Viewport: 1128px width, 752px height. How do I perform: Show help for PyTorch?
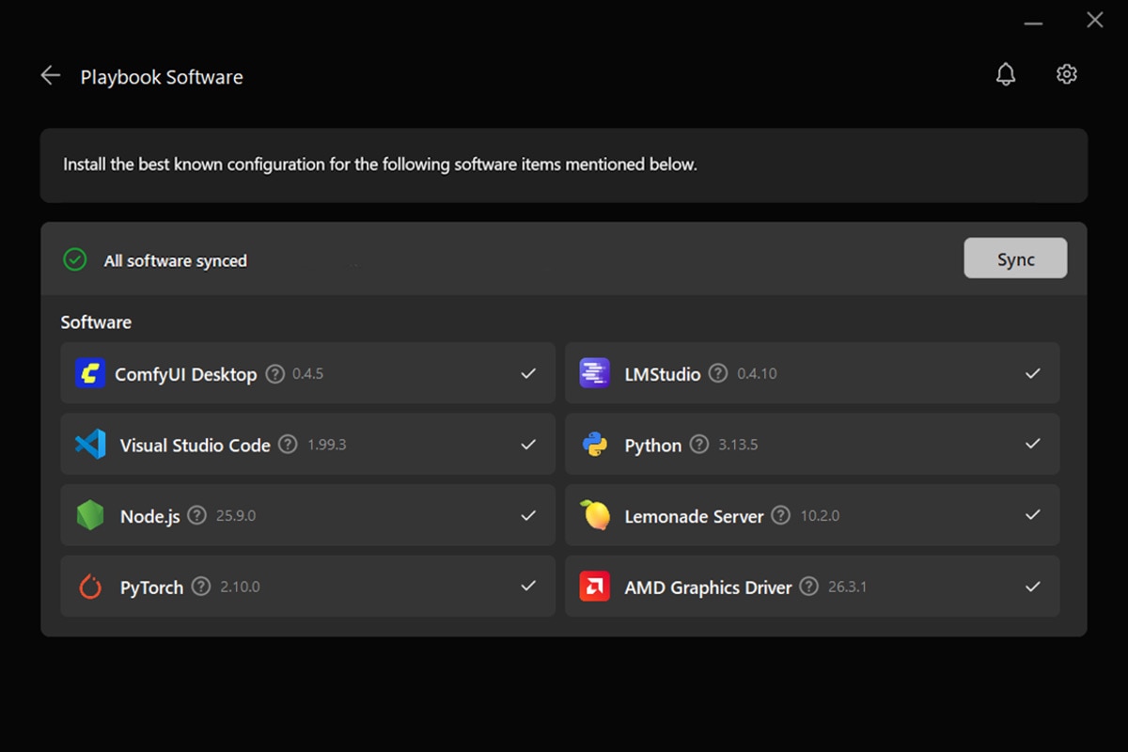tap(201, 587)
